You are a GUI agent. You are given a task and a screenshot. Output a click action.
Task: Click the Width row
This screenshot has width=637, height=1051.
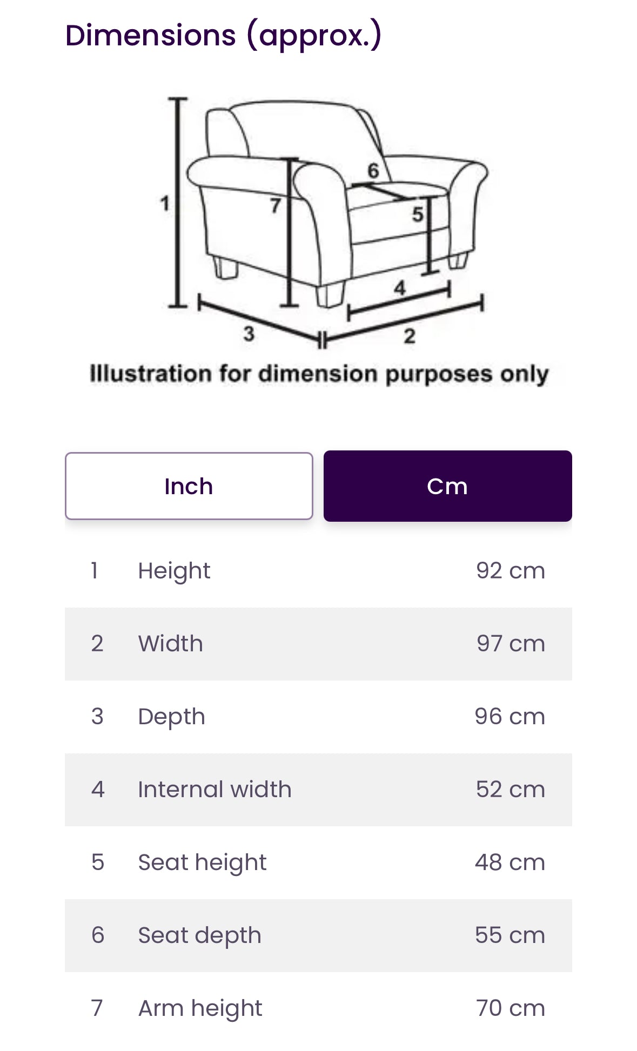coord(318,644)
